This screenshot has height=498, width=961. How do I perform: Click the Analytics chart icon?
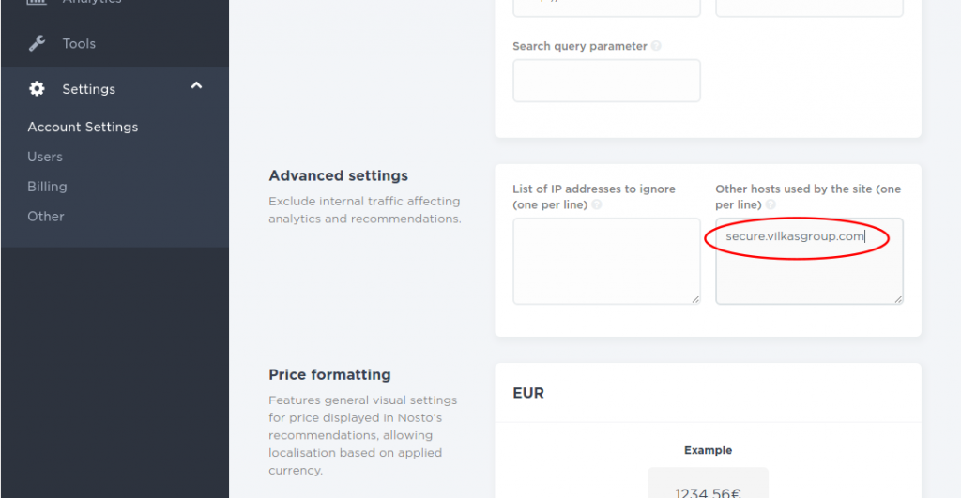(37, 2)
